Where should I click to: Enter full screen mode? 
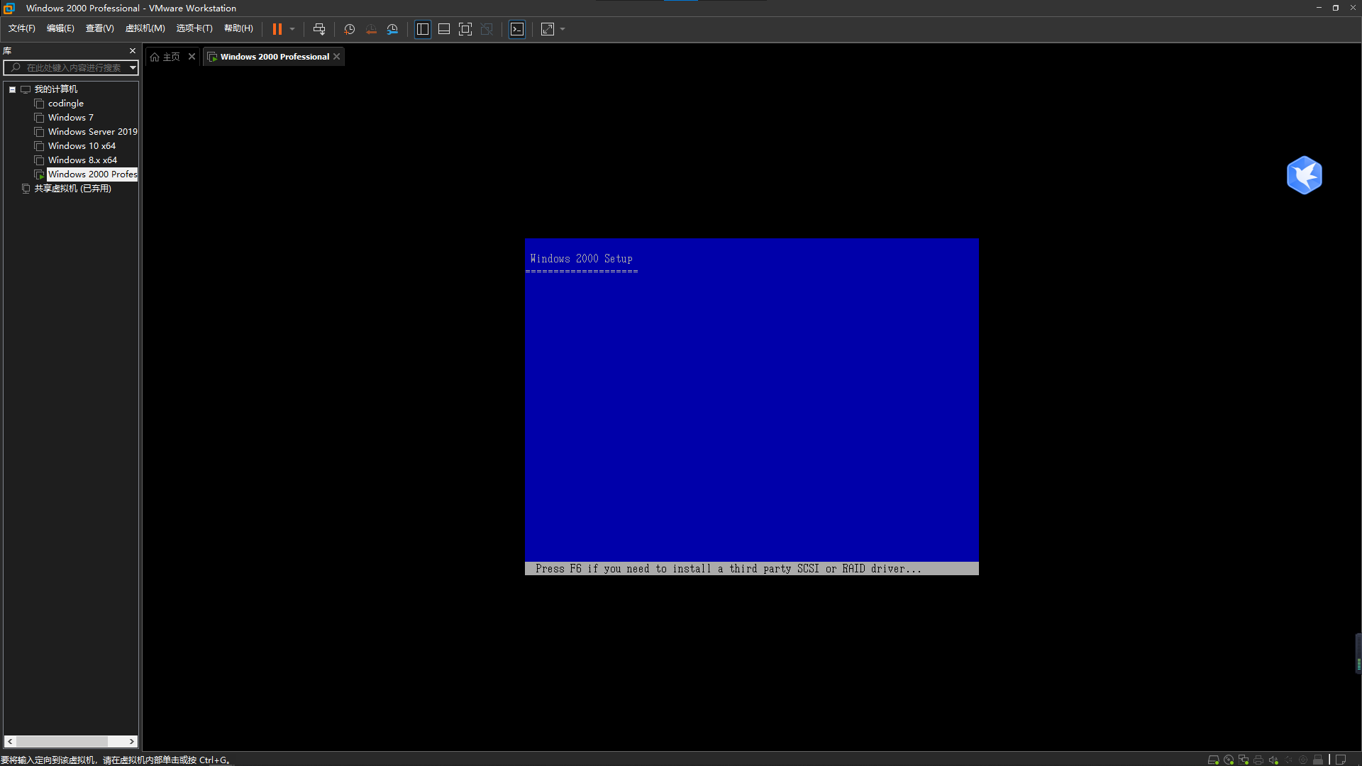(465, 29)
